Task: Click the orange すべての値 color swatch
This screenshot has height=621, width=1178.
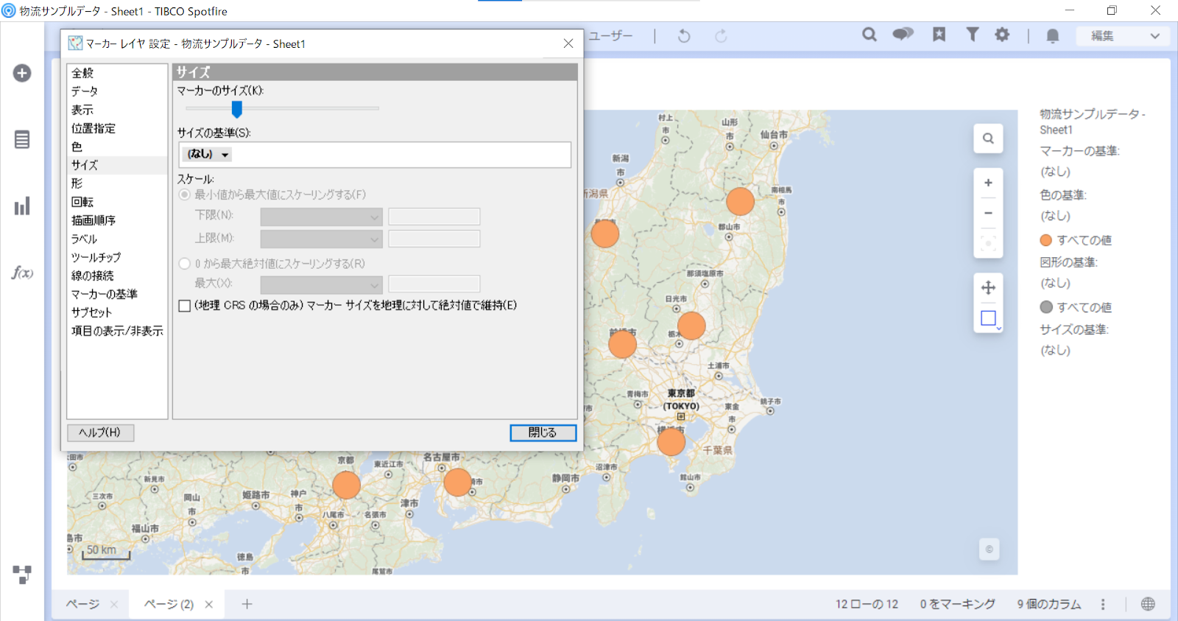Action: (x=1045, y=240)
